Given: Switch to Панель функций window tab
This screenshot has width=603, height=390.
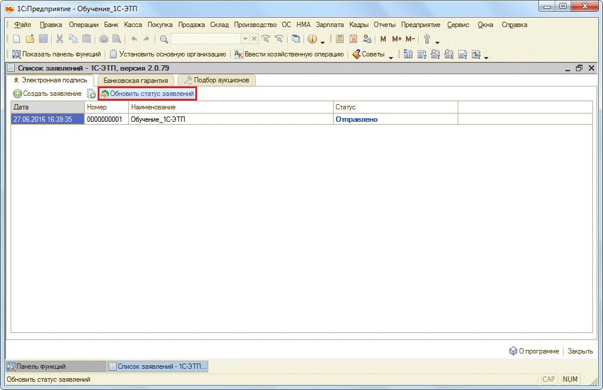Looking at the screenshot, I should tap(56, 366).
